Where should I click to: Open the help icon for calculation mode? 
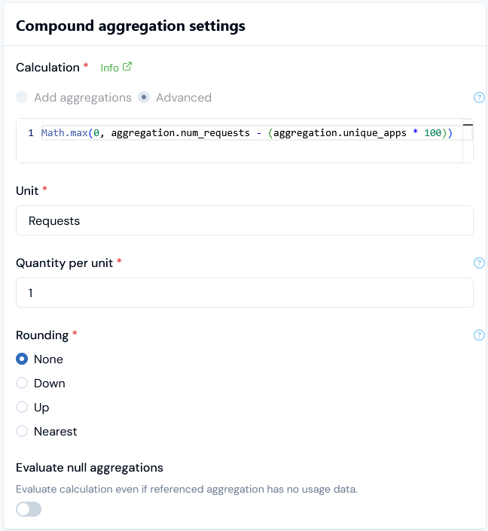coord(479,97)
